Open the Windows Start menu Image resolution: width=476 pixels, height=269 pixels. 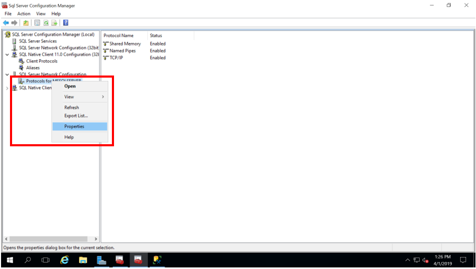pos(9,260)
